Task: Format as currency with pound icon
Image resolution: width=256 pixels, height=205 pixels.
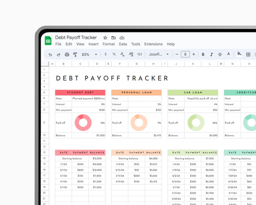Action: point(106,54)
